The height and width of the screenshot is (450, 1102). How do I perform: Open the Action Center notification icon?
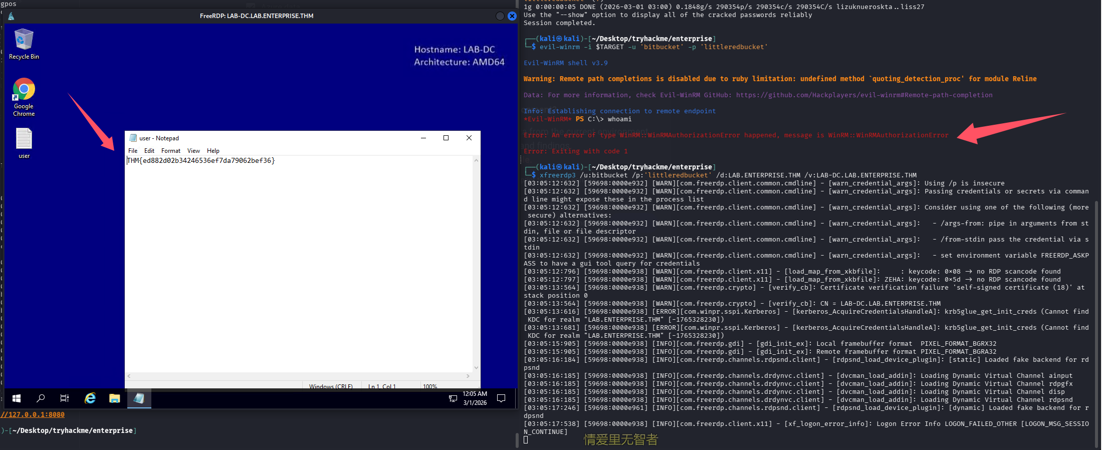(x=501, y=398)
